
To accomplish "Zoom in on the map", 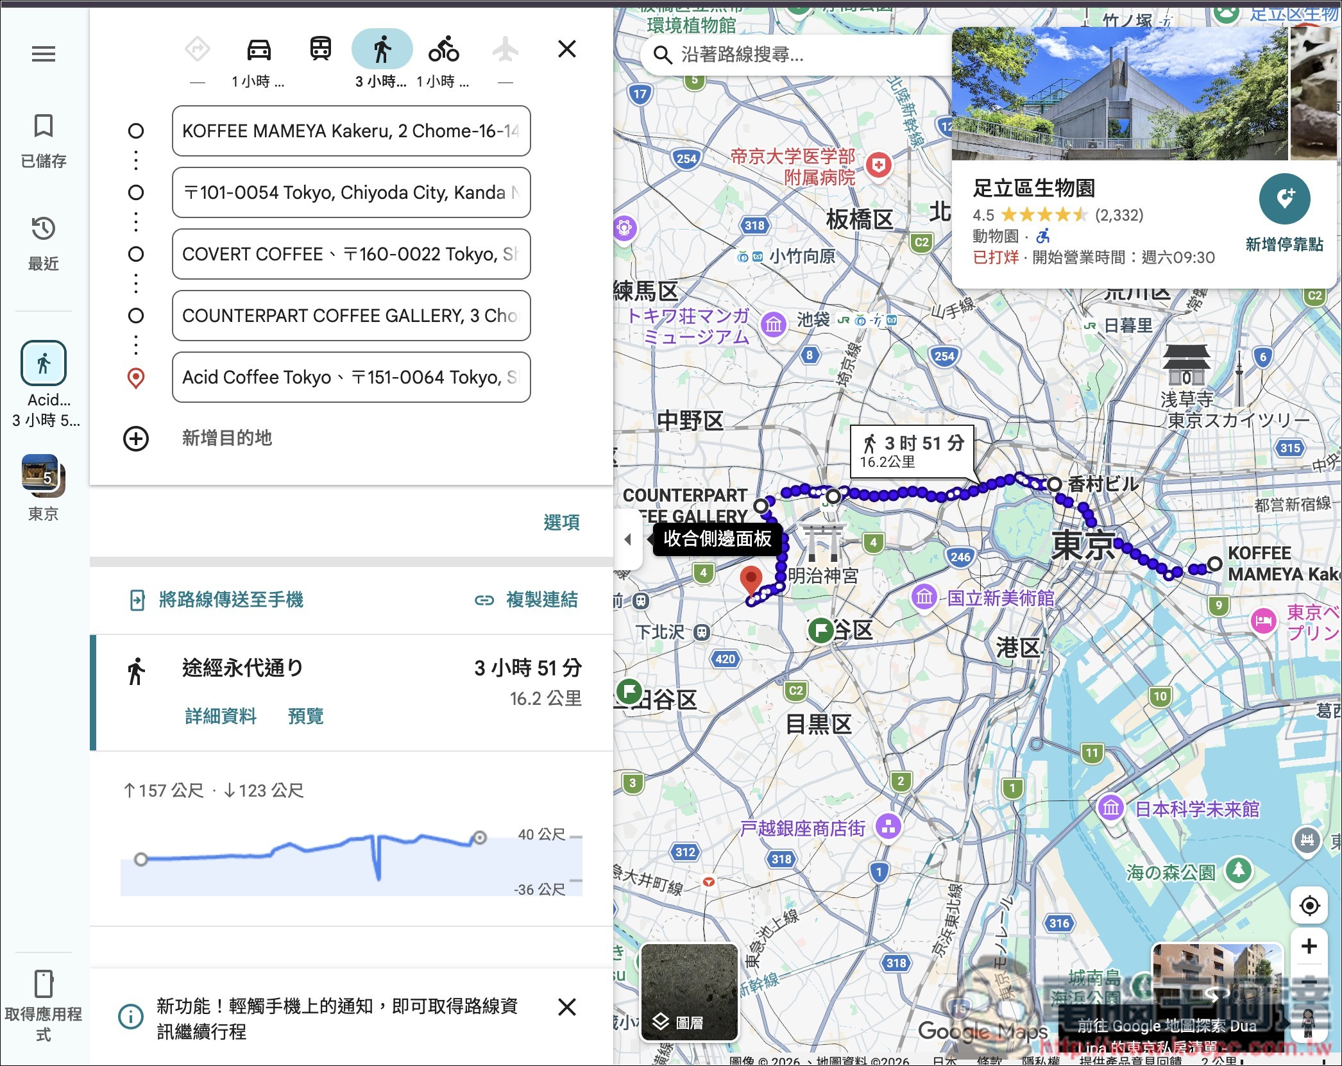I will [1309, 946].
